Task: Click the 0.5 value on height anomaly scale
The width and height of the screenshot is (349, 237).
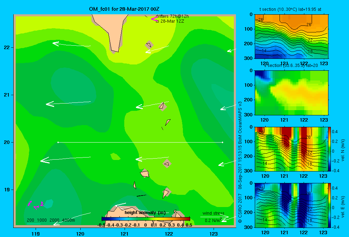Action: (189, 225)
